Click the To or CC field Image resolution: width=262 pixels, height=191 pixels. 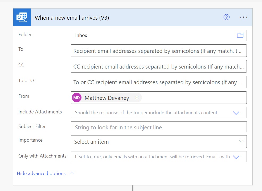pyautogui.click(x=158, y=82)
